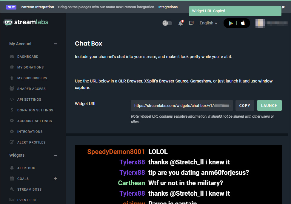Open API Settings page
The image size is (291, 204).
click(29, 99)
